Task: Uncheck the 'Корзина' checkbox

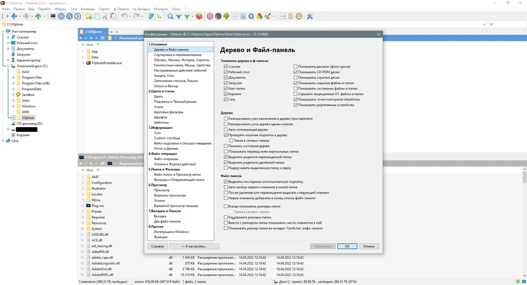Action: 226,94
